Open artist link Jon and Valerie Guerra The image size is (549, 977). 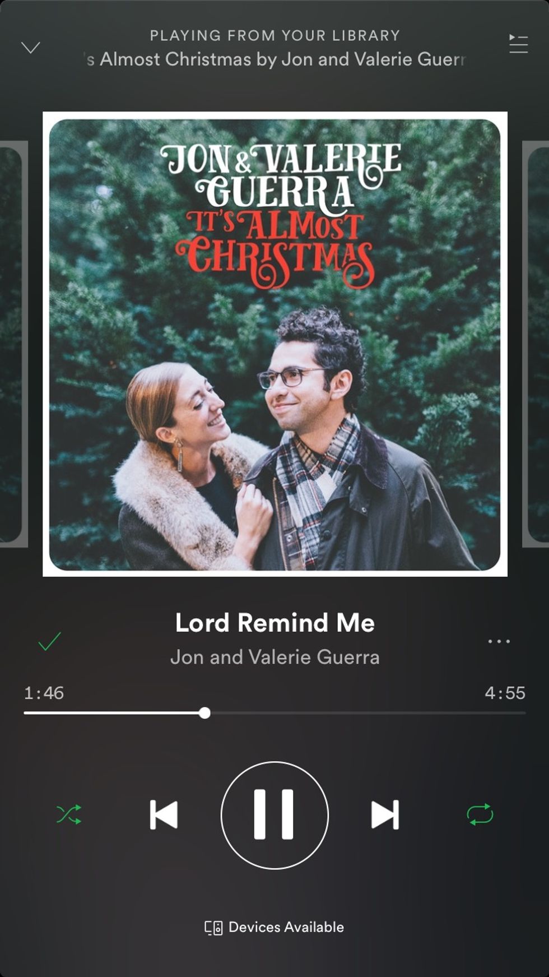tap(274, 657)
